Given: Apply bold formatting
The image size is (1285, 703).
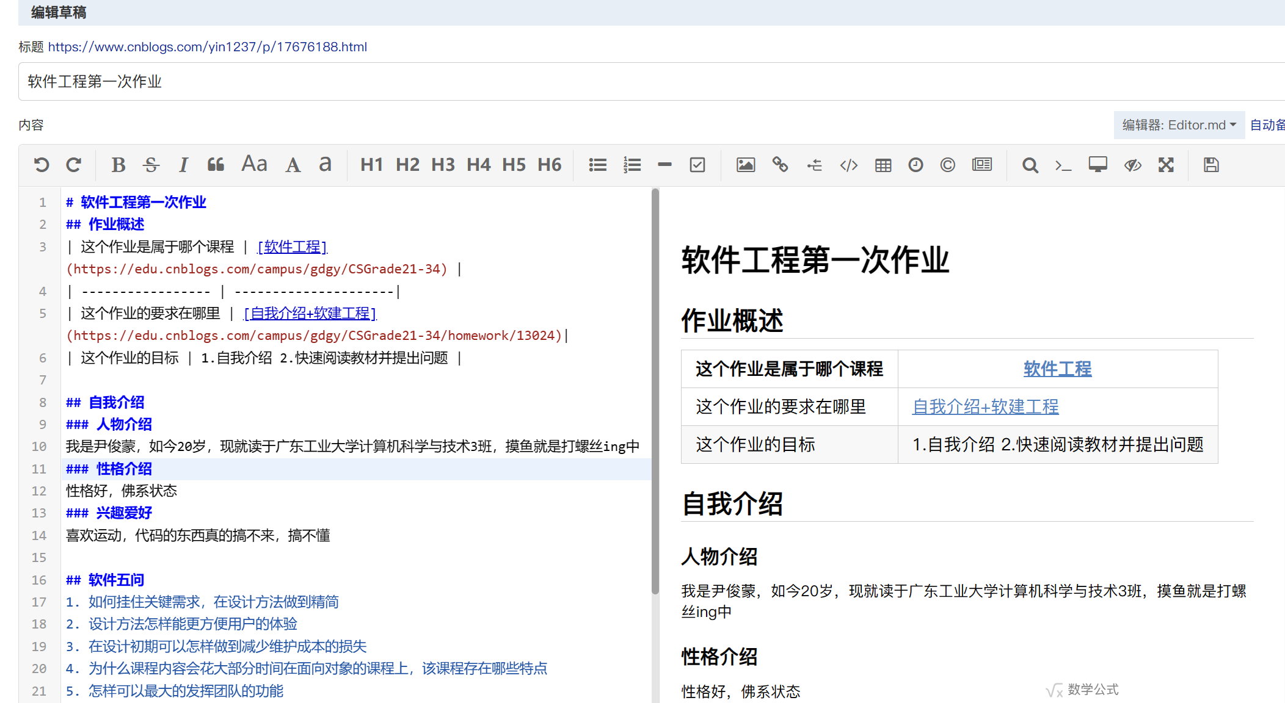Looking at the screenshot, I should point(118,165).
